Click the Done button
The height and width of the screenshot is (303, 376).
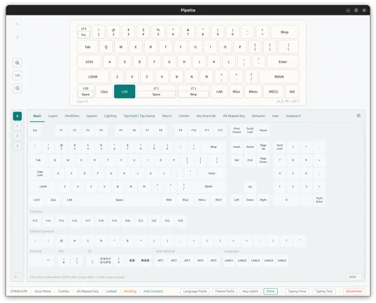pos(270,291)
